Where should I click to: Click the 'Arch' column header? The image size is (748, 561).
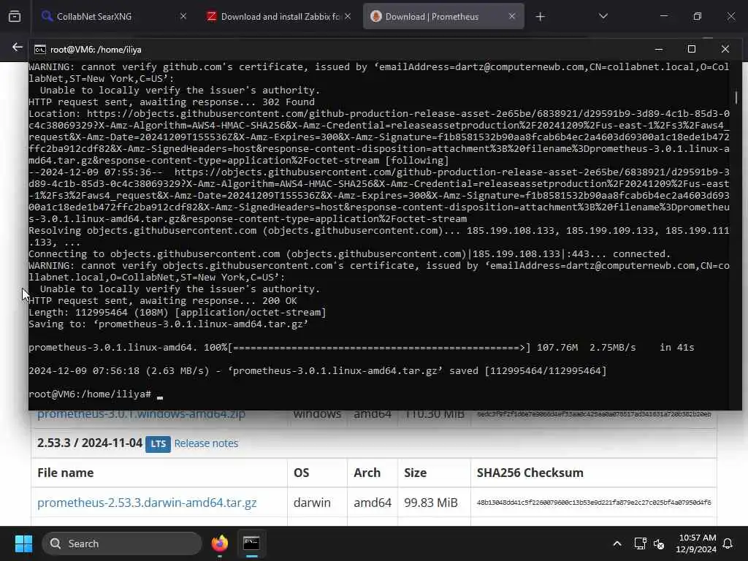[367, 473]
